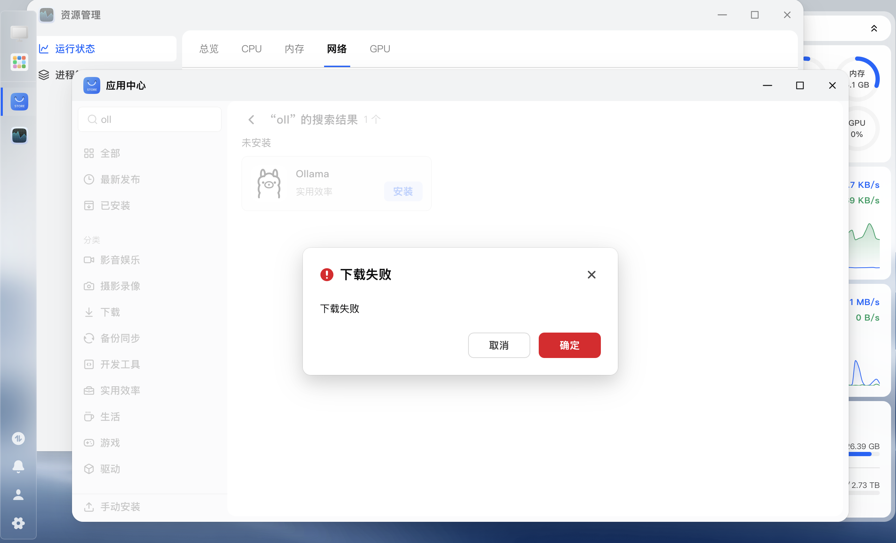Switch to the GPU tab

point(380,48)
